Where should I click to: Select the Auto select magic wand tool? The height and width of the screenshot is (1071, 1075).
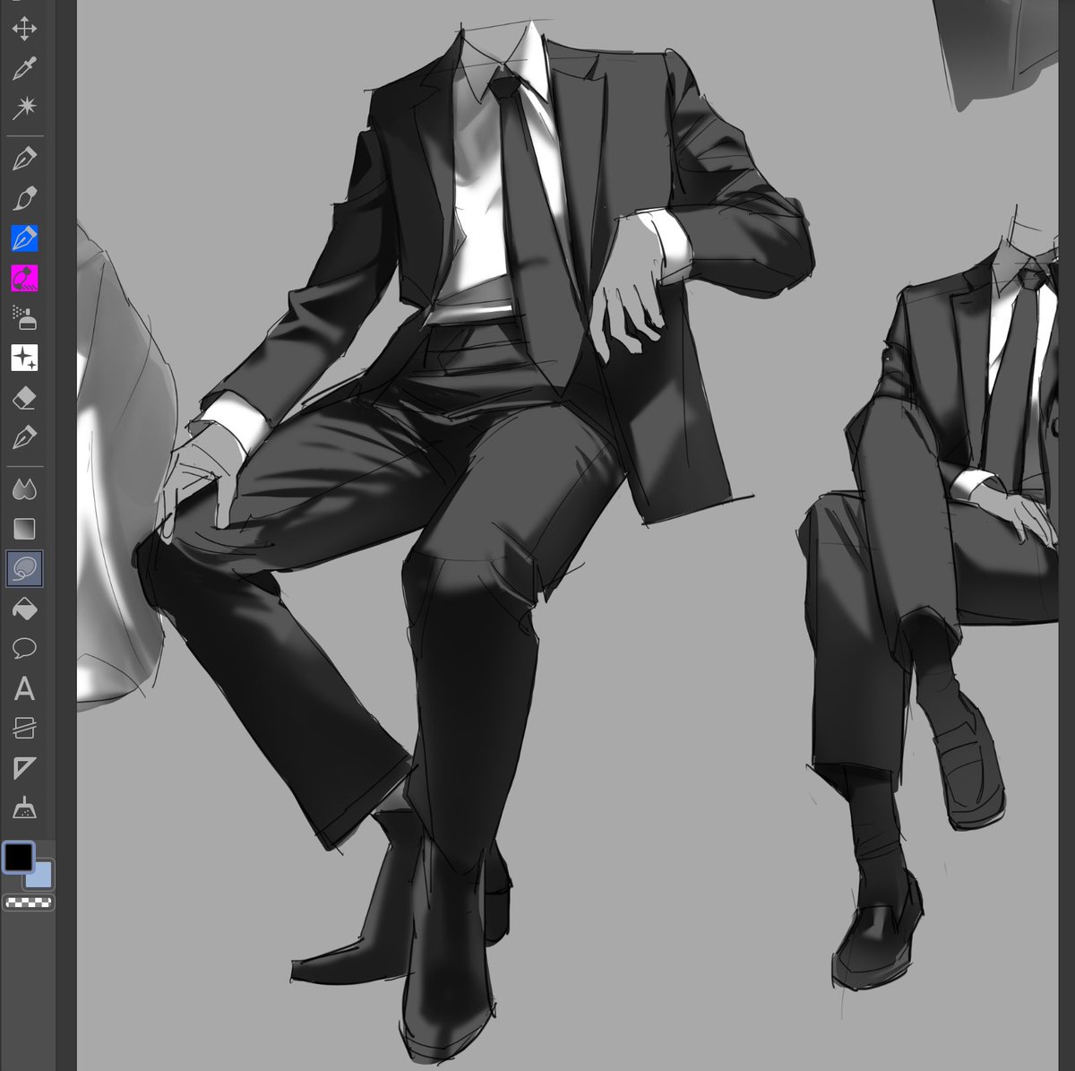coord(24,108)
